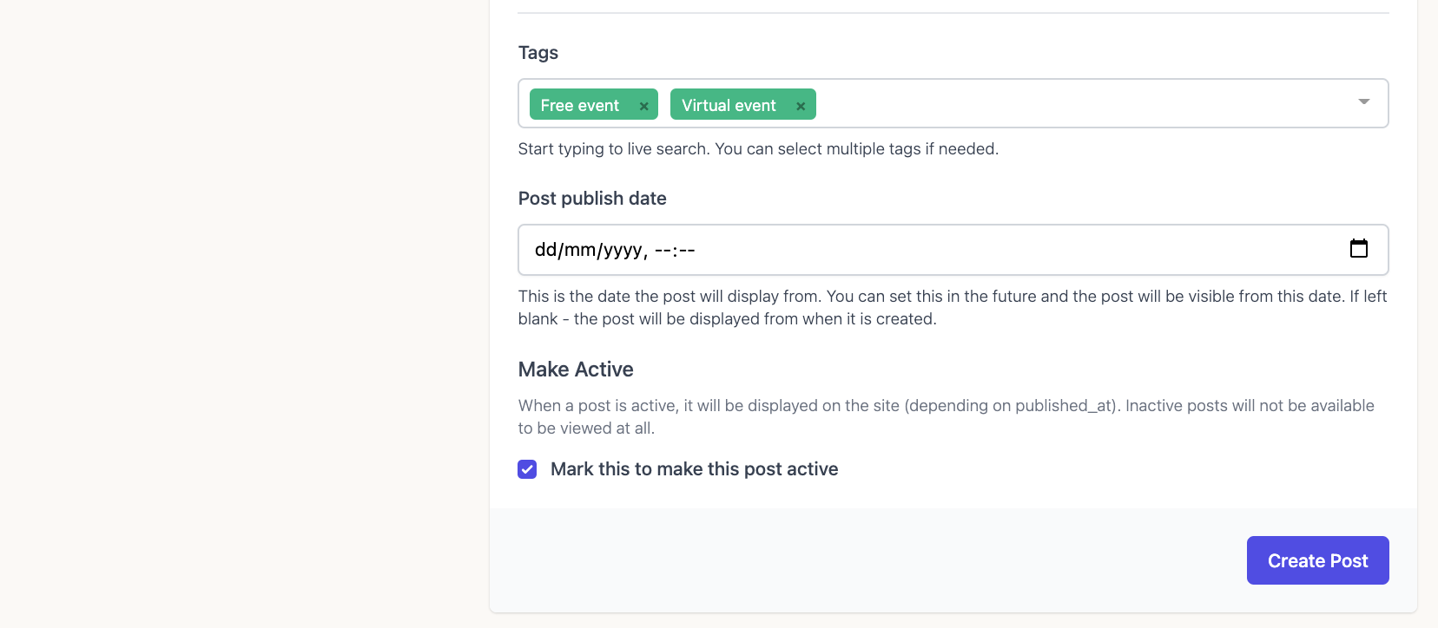Remove the Virtual event tag

tap(801, 106)
